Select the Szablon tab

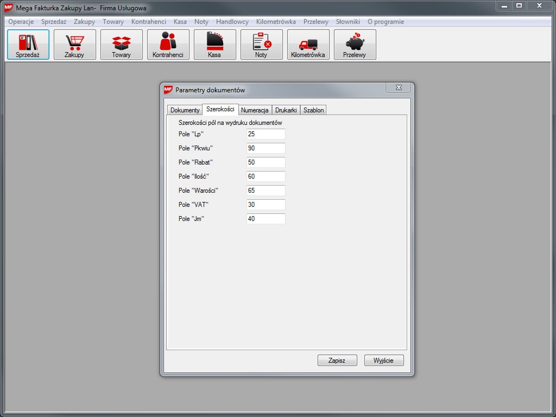pos(314,110)
